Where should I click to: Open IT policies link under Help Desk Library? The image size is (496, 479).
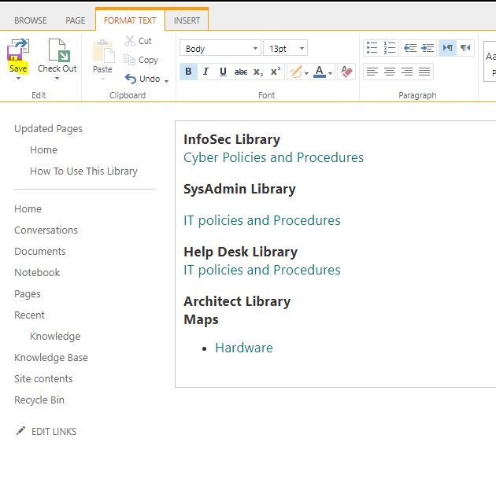click(262, 270)
